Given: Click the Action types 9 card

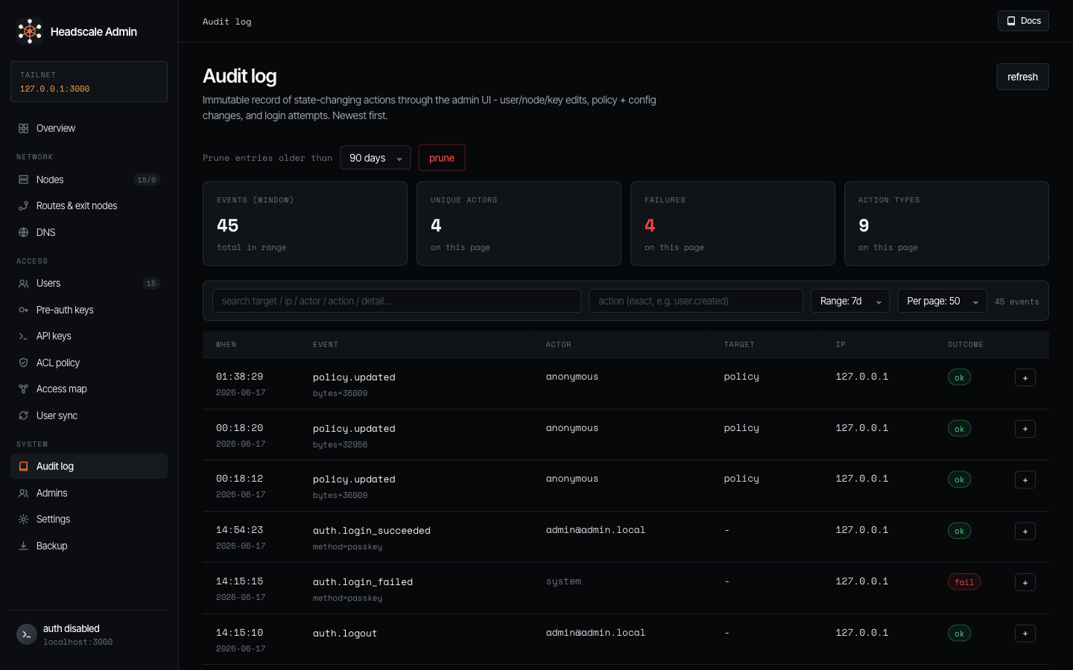Looking at the screenshot, I should [x=946, y=223].
